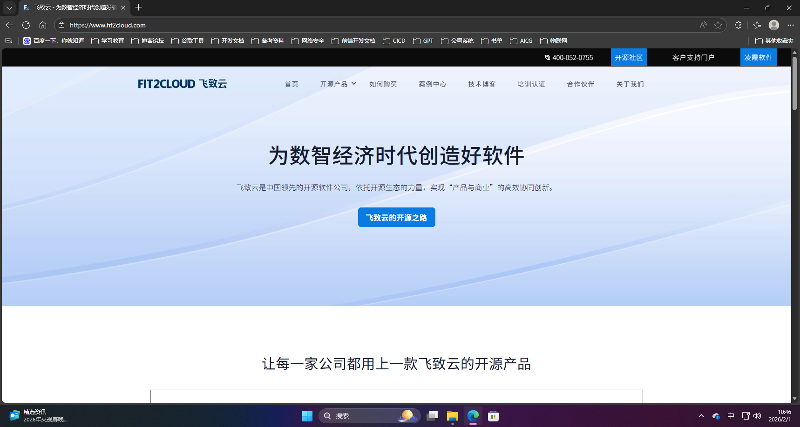800x427 pixels.
Task: Open Task View icon on taskbar
Action: click(432, 416)
